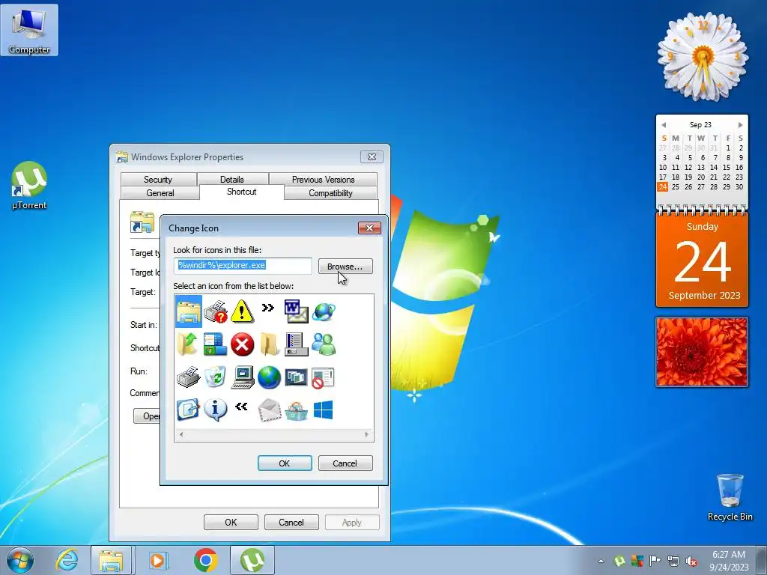This screenshot has height=575, width=767.
Task: Click OK in Windows Explorer Properties
Action: coord(231,522)
